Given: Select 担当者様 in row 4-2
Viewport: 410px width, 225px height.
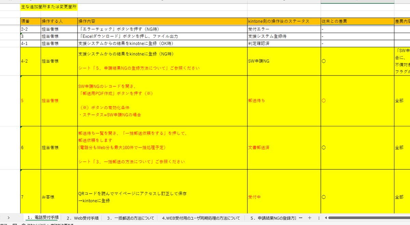Looking at the screenshot, I should 59,61.
